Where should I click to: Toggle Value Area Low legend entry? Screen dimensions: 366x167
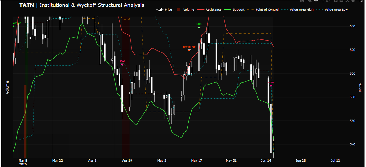[x=332, y=9]
